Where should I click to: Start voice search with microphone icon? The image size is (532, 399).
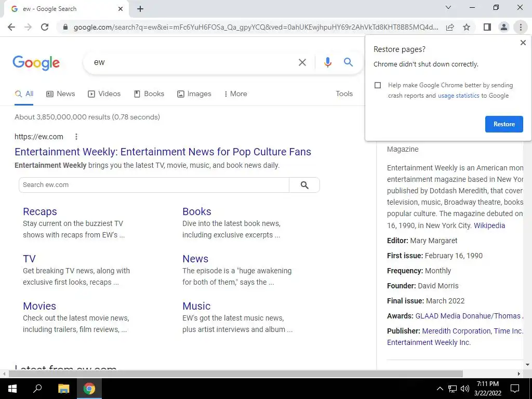(327, 62)
